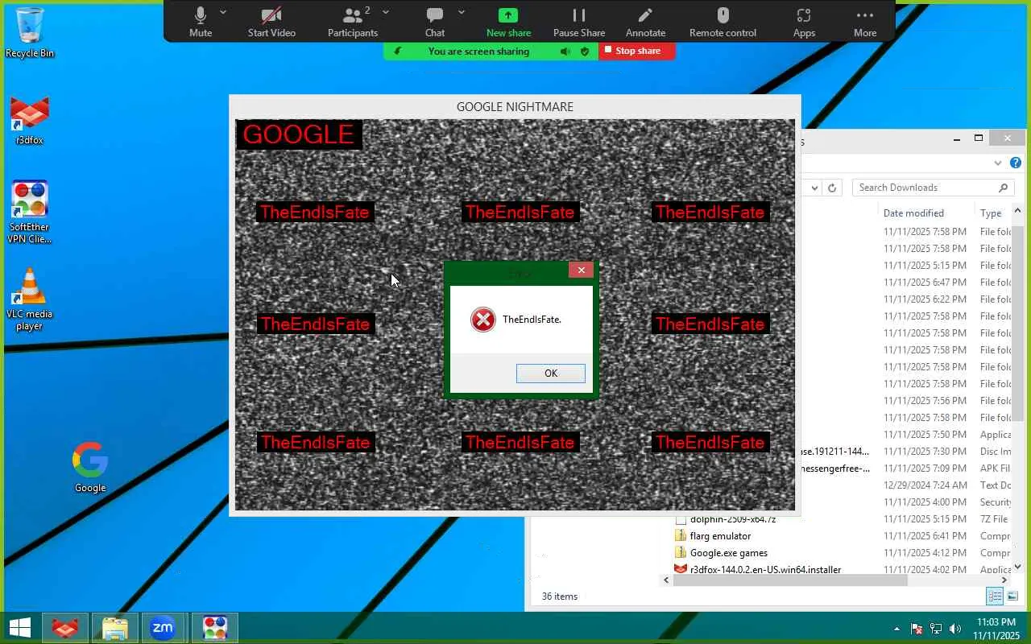Expand the File Explorer ribbon chevron
Viewport: 1031px width, 644px height.
click(998, 163)
